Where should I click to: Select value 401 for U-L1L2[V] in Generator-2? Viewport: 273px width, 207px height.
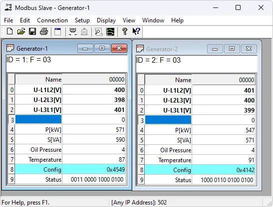point(224,90)
